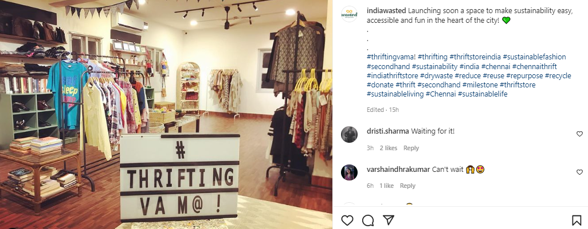Open varshaindhrakumar's avatar

[349, 172]
